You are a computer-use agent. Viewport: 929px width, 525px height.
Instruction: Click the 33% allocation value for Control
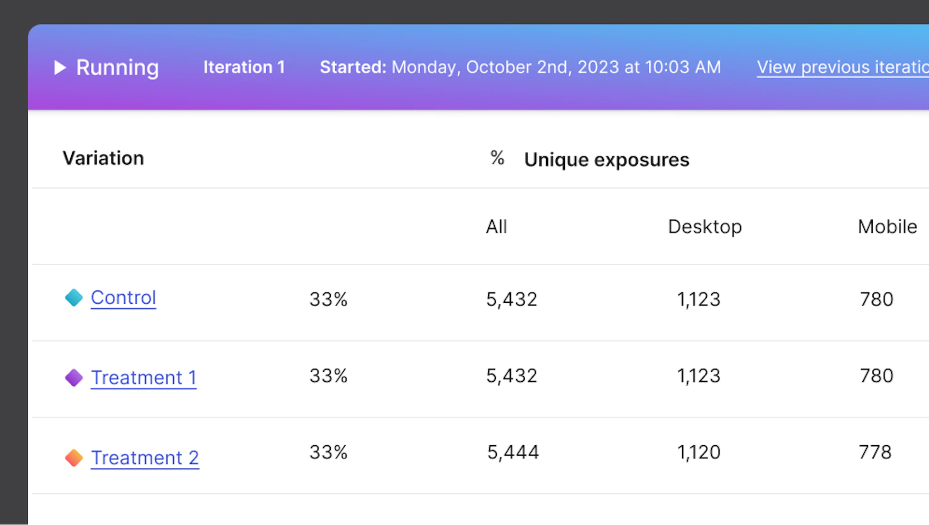328,299
